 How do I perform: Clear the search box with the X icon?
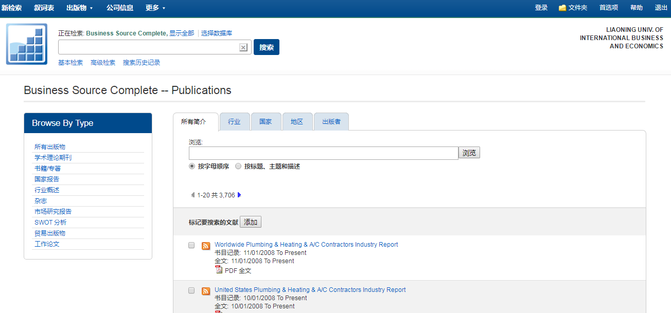[x=243, y=47]
